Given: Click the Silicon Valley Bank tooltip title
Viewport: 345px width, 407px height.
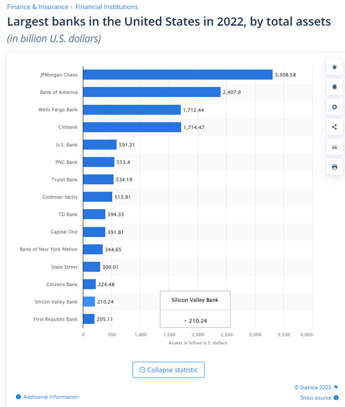Looking at the screenshot, I should [x=195, y=300].
